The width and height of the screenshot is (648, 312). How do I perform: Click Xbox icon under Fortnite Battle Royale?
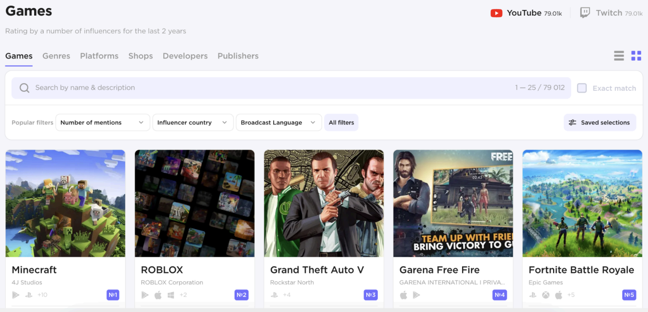[546, 295]
